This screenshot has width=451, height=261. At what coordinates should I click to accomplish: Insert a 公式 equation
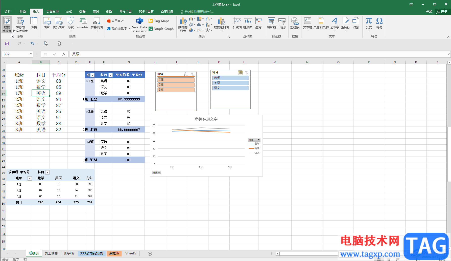[369, 24]
